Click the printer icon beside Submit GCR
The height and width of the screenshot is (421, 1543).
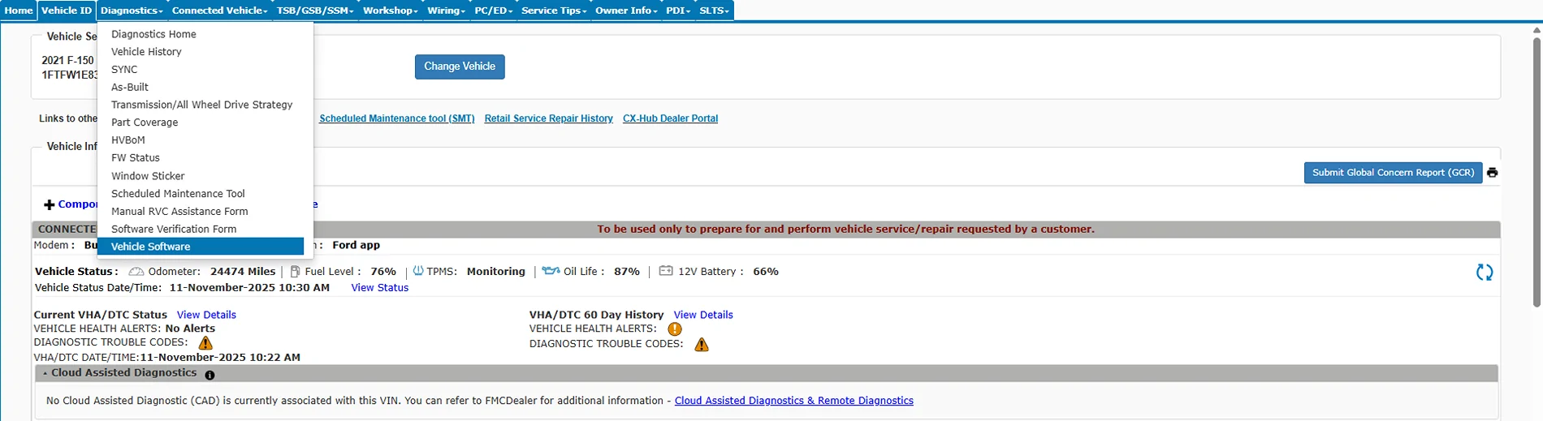pos(1492,173)
